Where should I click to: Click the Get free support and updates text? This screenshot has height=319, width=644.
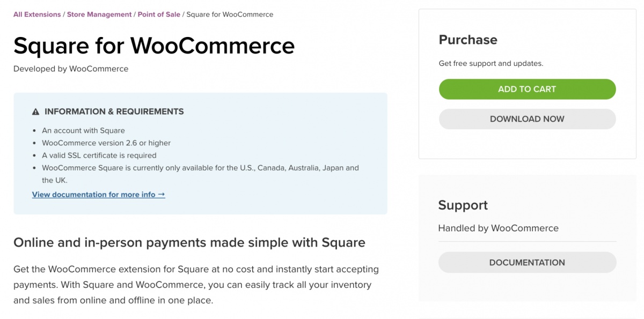pos(491,63)
